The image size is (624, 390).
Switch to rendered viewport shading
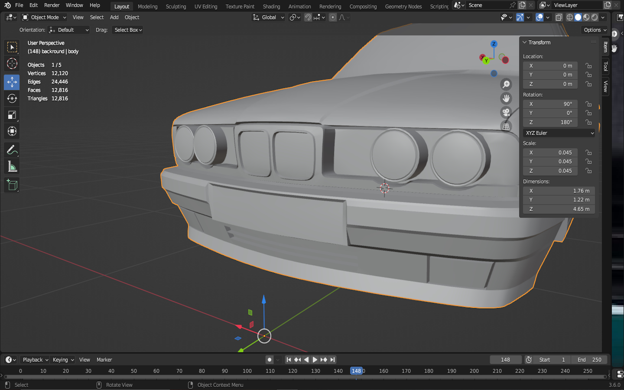595,17
